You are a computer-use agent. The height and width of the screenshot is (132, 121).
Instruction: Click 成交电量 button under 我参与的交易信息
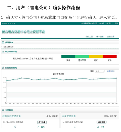click(x=42, y=122)
